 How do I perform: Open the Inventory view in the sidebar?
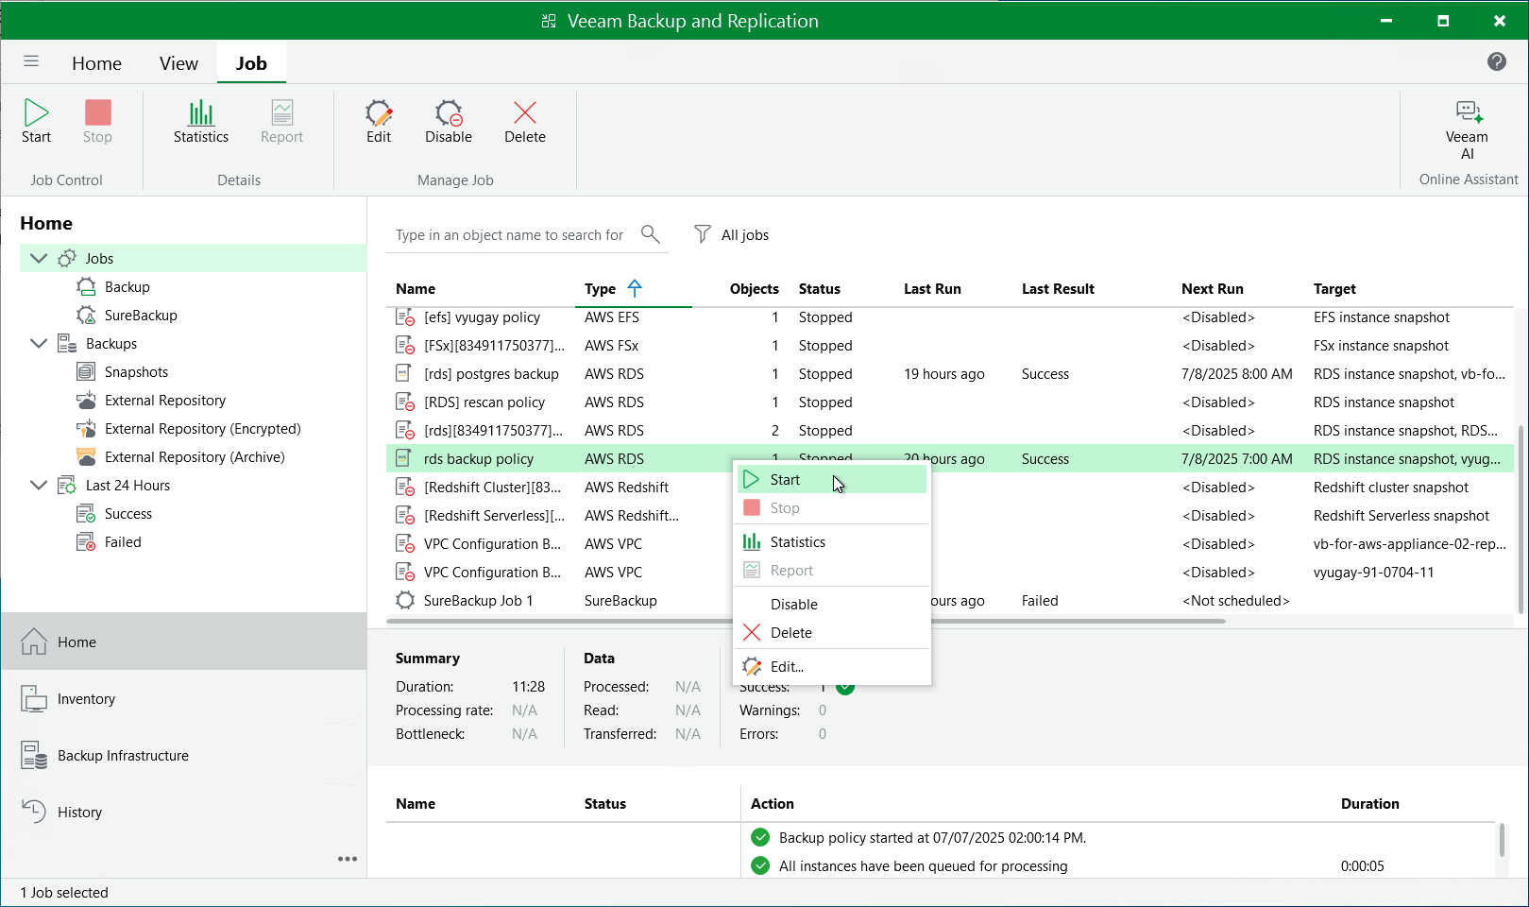87,698
